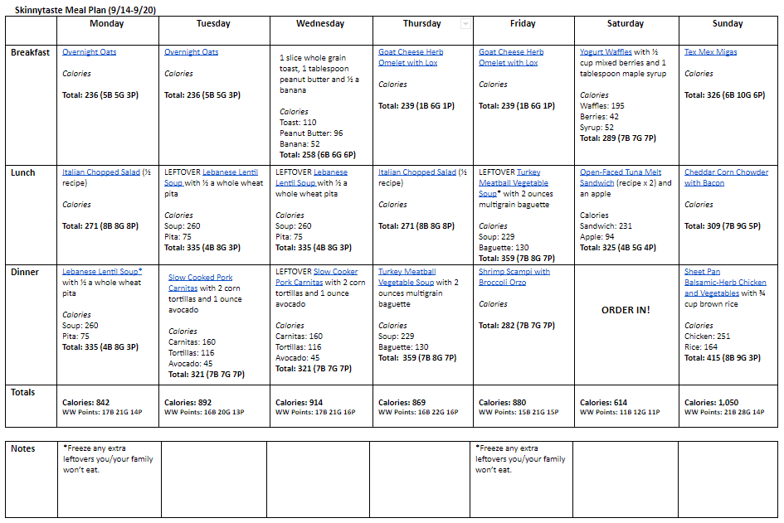Select the Sunday Totals calories cell

coord(713,403)
